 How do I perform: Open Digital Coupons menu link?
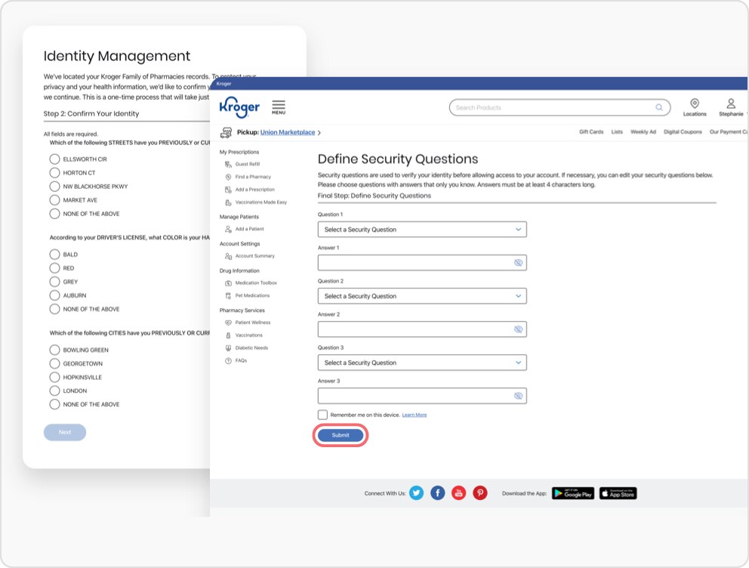[x=683, y=132]
